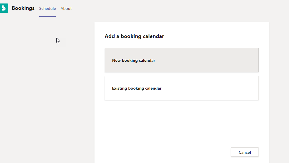
Task: Click the white letter 'b' Bookings icon
Action: pyautogui.click(x=4, y=8)
